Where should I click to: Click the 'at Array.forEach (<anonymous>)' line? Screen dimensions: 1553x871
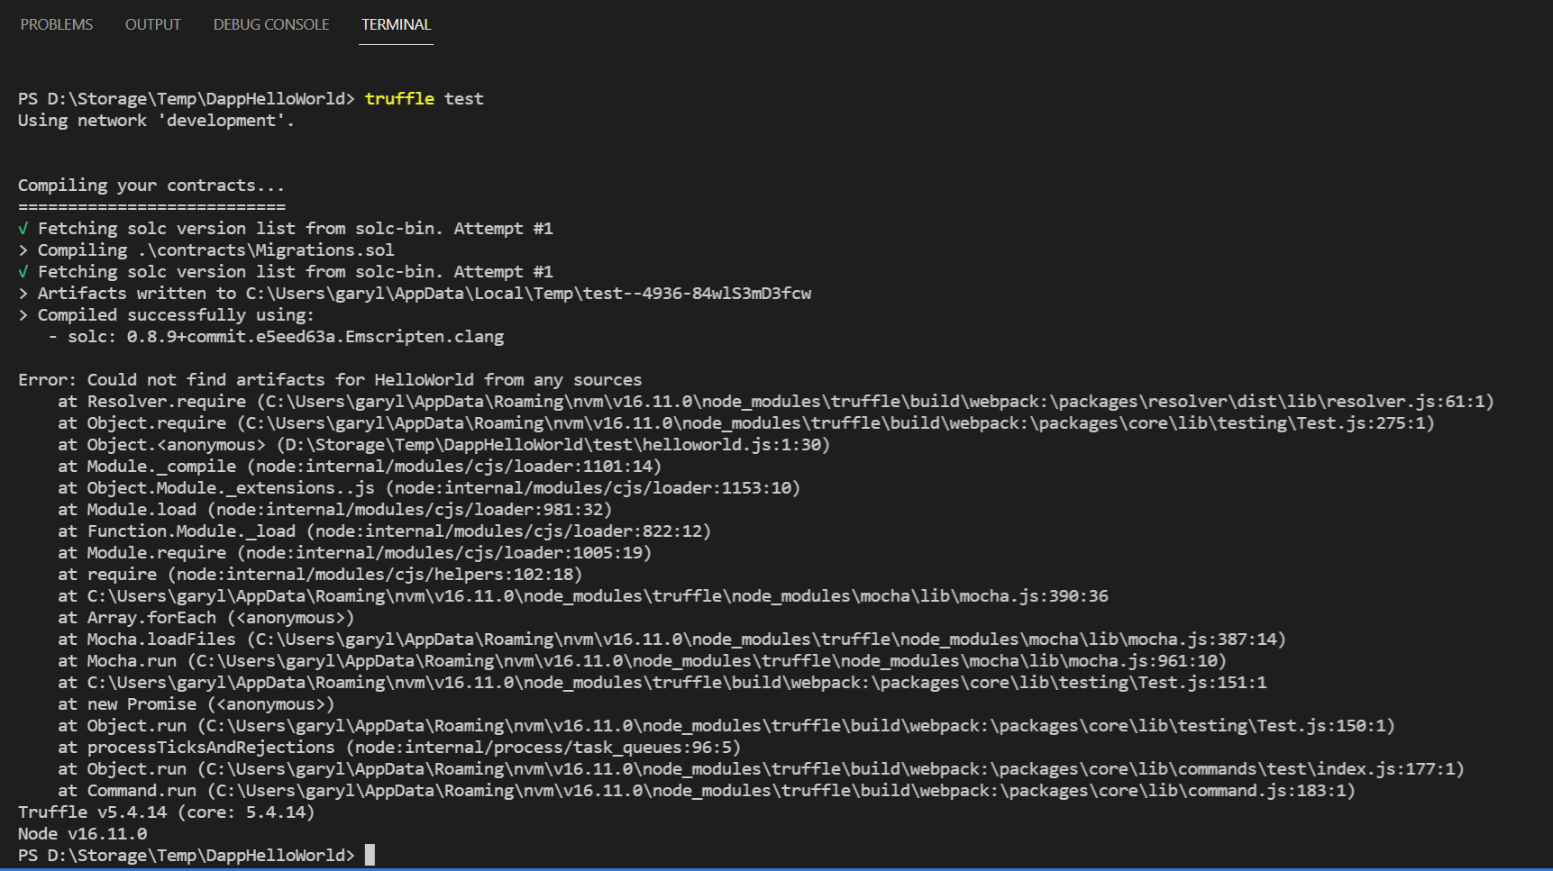pos(206,617)
